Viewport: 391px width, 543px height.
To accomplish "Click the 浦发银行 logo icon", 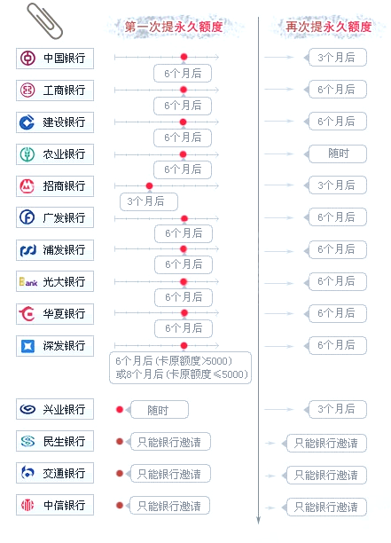I will (27, 250).
